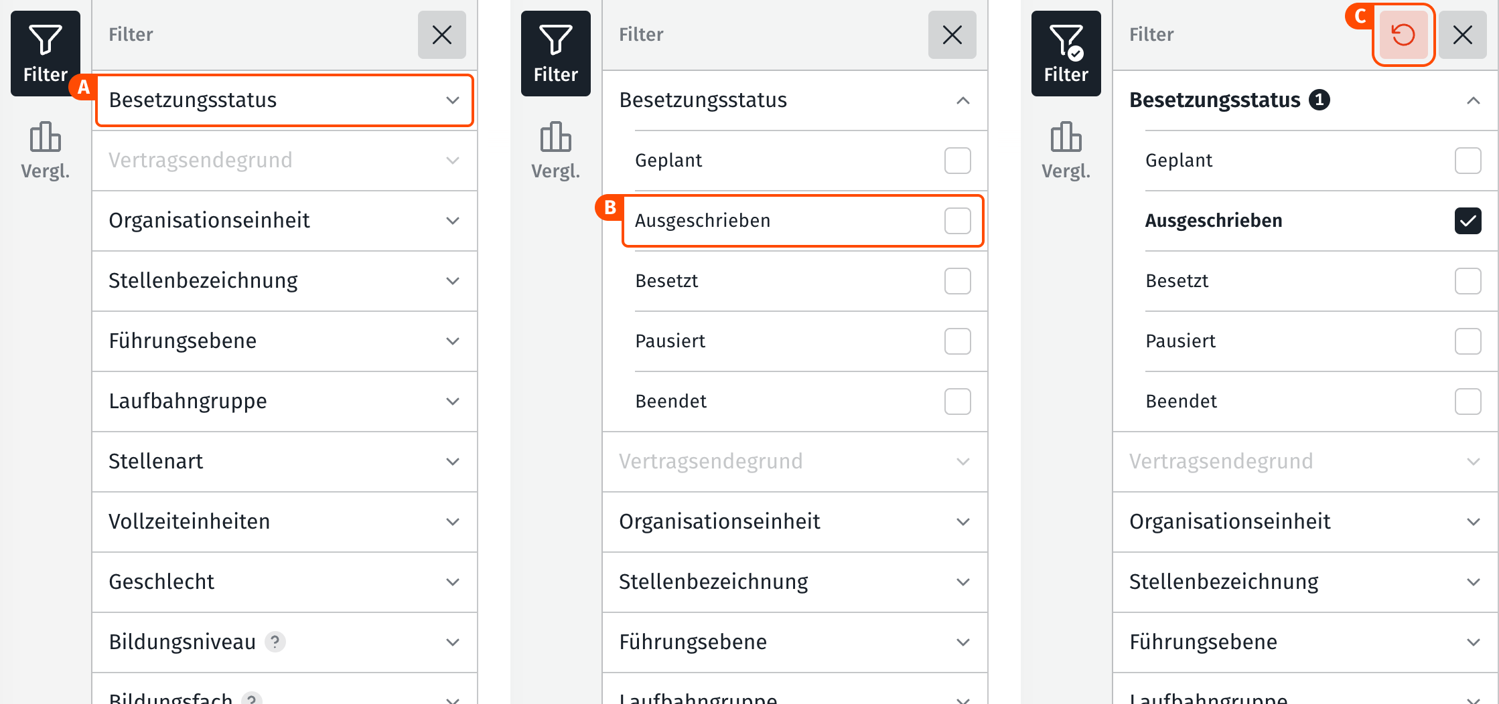
Task: Select the Besetzt option in the middle panel
Action: pos(957,281)
